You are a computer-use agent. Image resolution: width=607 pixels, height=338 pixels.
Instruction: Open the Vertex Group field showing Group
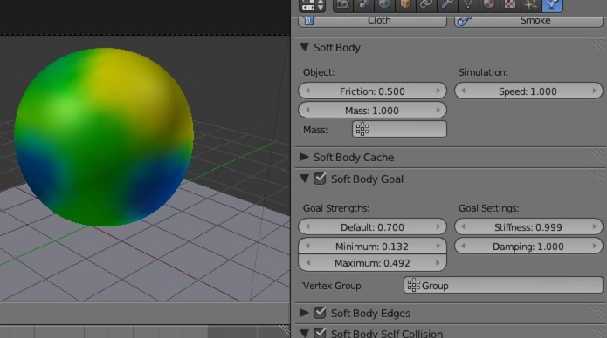[503, 285]
